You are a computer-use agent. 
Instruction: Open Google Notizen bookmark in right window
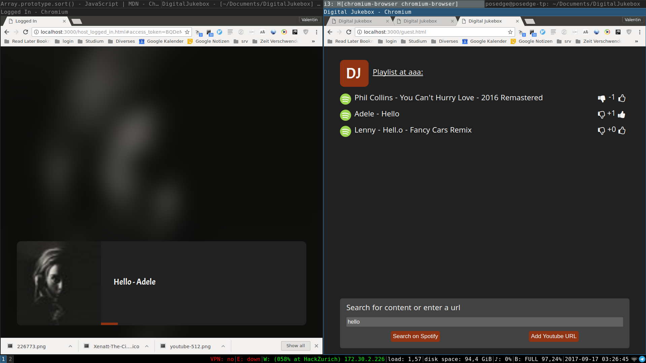click(532, 41)
